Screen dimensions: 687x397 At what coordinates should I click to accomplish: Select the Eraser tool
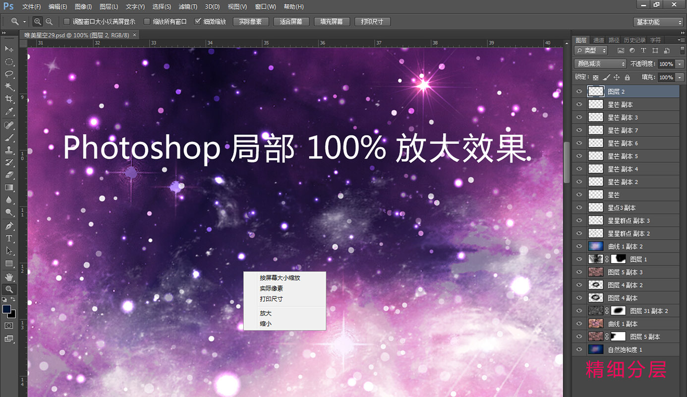9,175
